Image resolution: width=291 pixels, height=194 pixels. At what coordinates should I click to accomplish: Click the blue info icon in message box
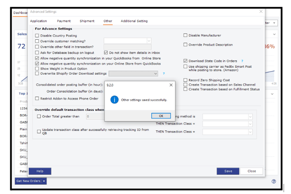(x=115, y=100)
